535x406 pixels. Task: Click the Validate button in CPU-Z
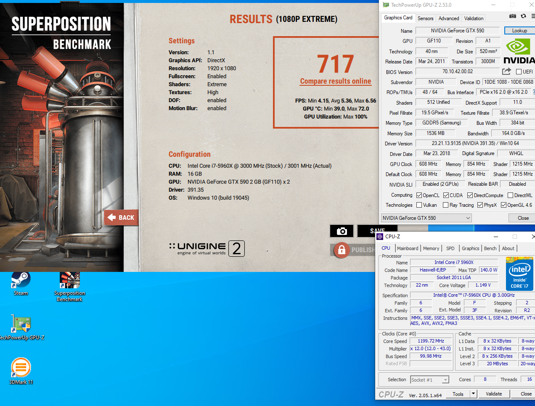(x=494, y=394)
